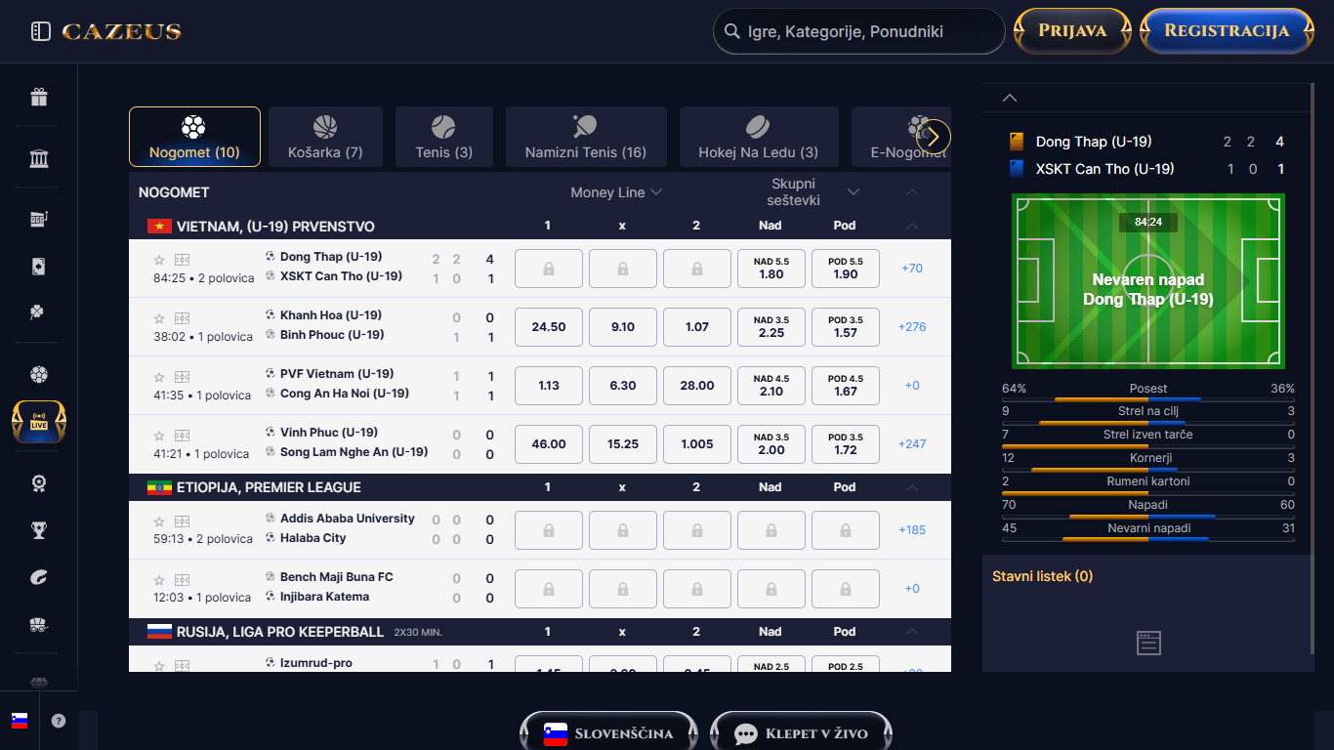Click the empty bet slip document icon

click(1148, 643)
